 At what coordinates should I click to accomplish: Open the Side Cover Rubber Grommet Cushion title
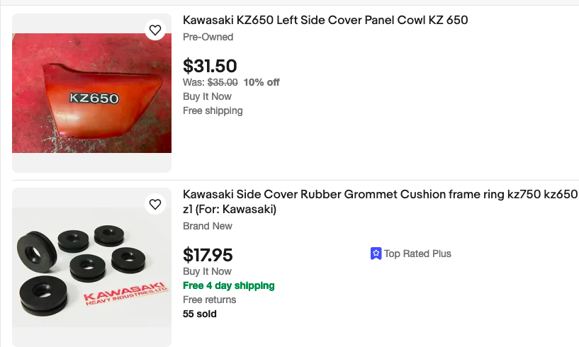[380, 195]
